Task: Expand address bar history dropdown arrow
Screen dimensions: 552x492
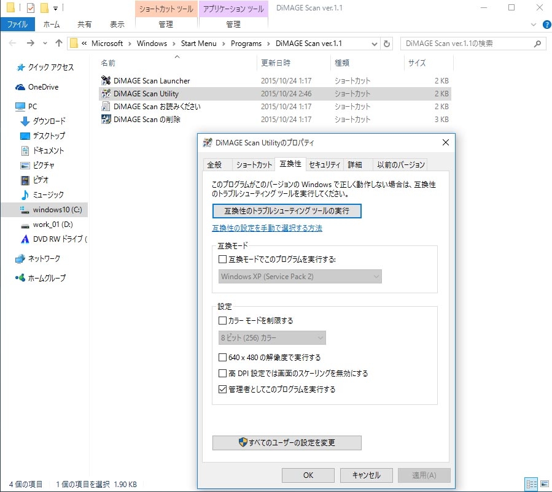Action: tap(375, 44)
